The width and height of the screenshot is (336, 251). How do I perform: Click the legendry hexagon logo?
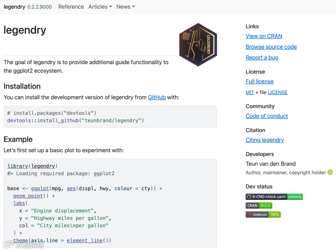point(198,45)
